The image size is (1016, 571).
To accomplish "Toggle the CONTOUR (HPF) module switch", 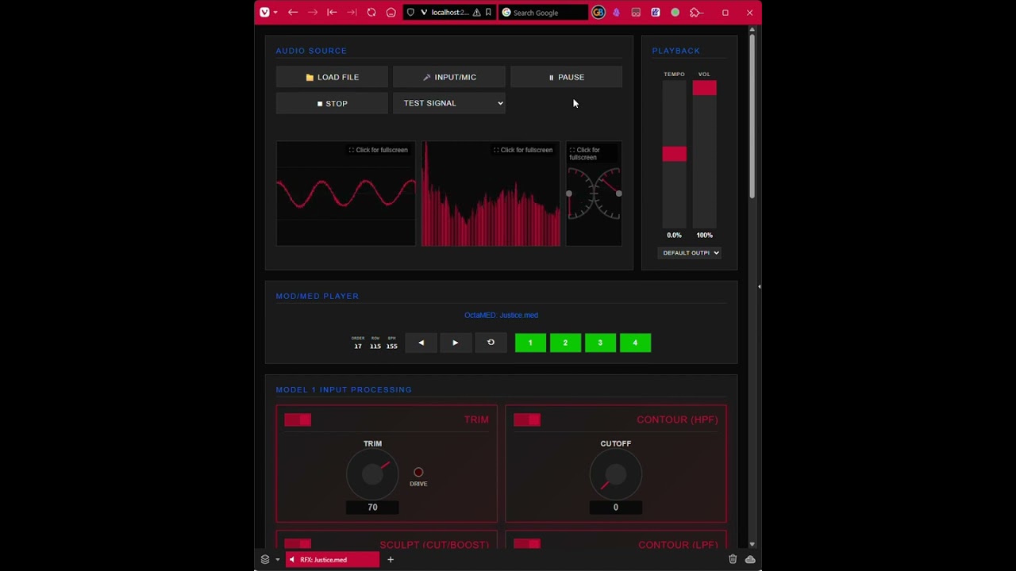I will tap(527, 420).
